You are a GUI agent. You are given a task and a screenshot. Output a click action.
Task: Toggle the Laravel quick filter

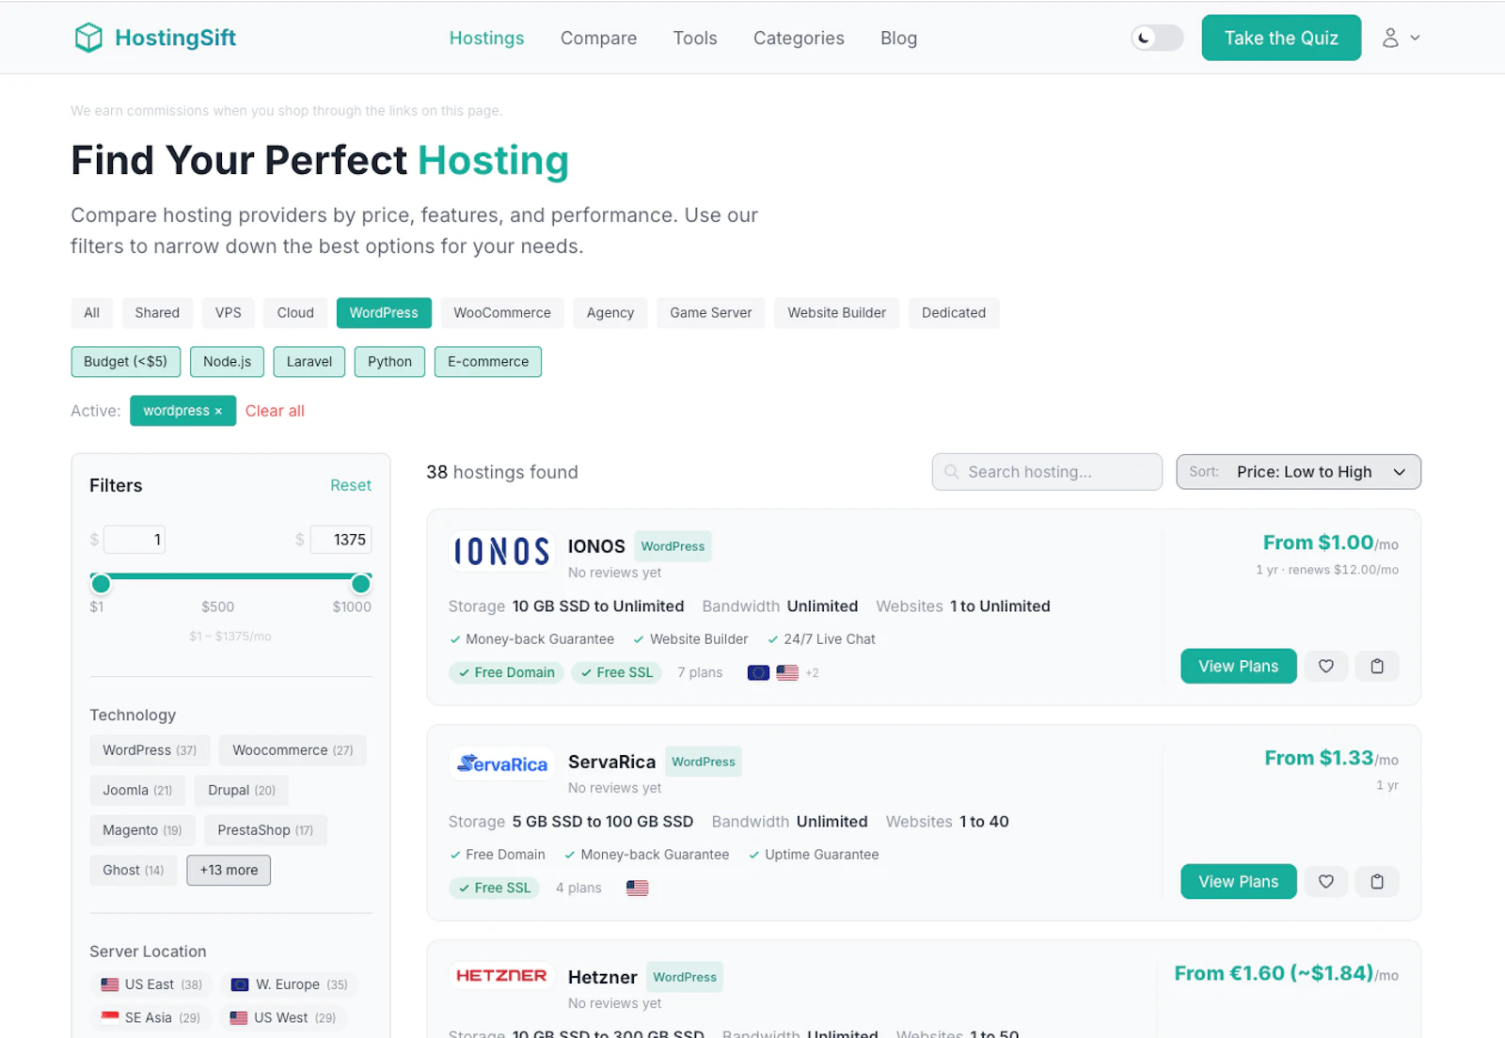pyautogui.click(x=309, y=362)
